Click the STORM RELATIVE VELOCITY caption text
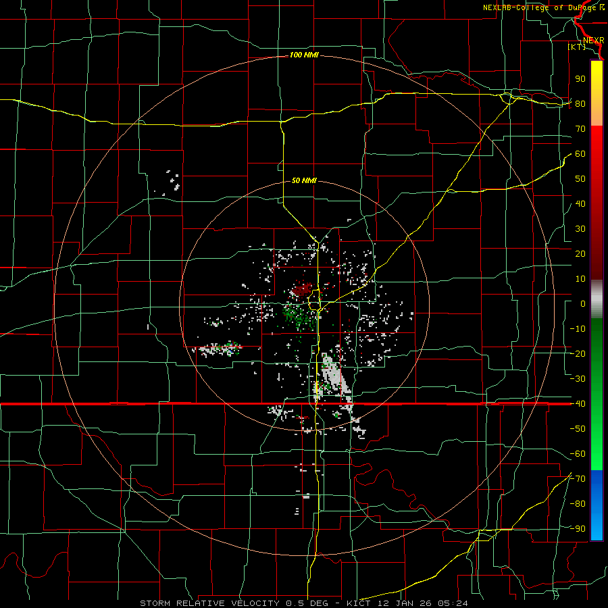 coord(209,603)
